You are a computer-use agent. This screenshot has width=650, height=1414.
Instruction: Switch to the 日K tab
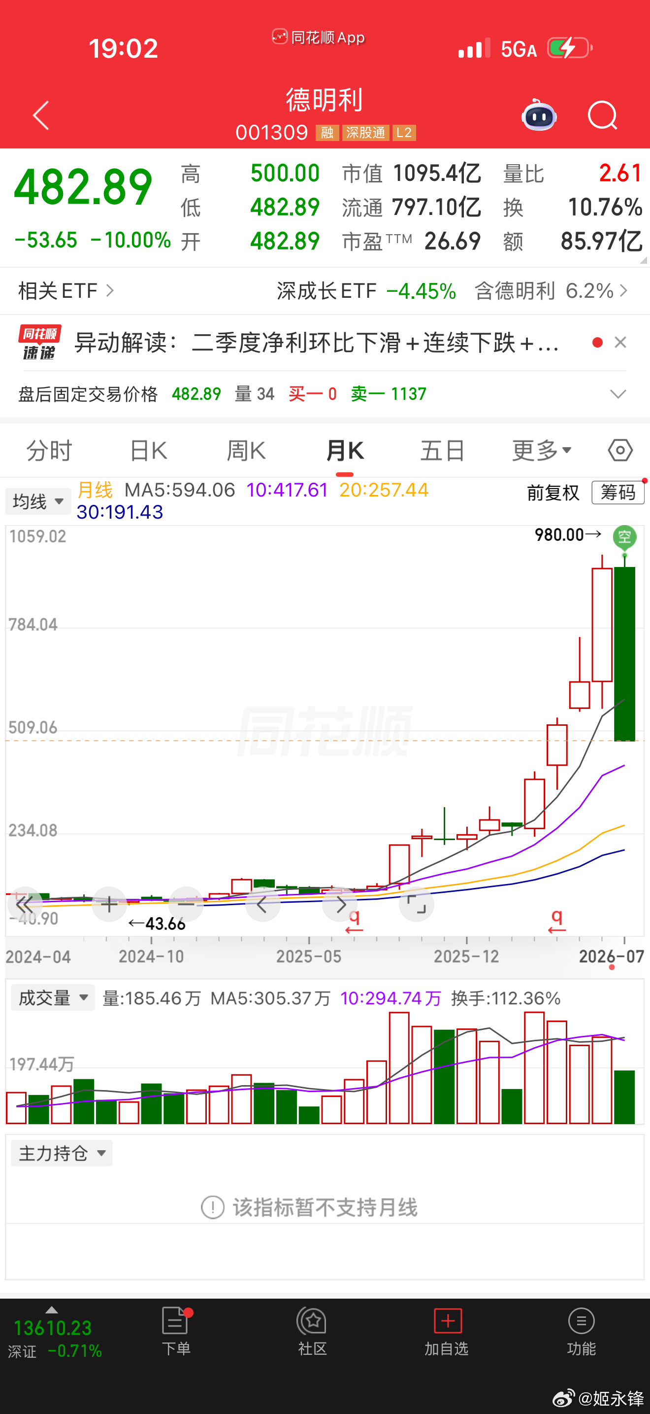pyautogui.click(x=148, y=451)
